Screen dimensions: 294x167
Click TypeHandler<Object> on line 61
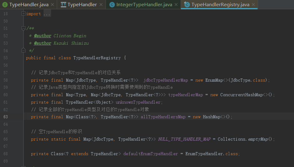pyautogui.click(x=89, y=102)
